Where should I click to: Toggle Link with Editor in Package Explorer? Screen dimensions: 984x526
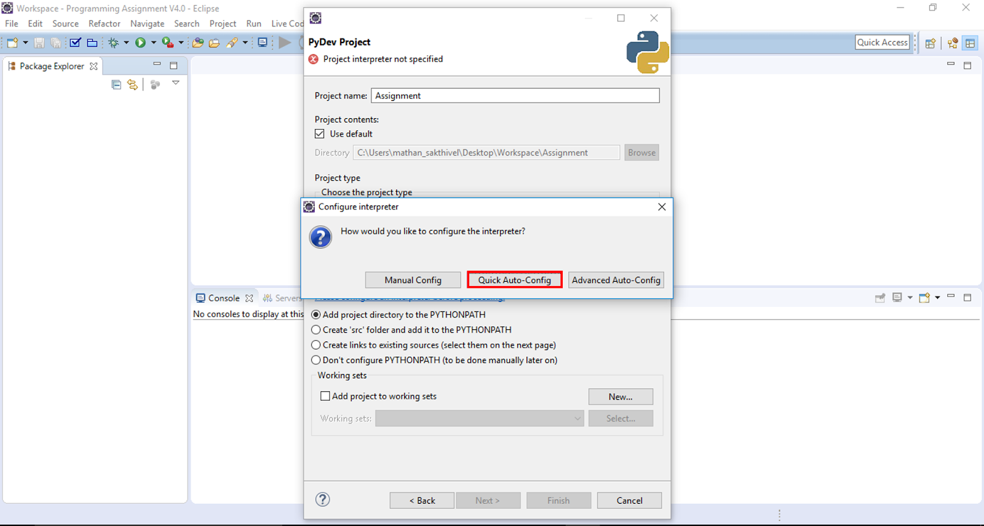coord(133,85)
